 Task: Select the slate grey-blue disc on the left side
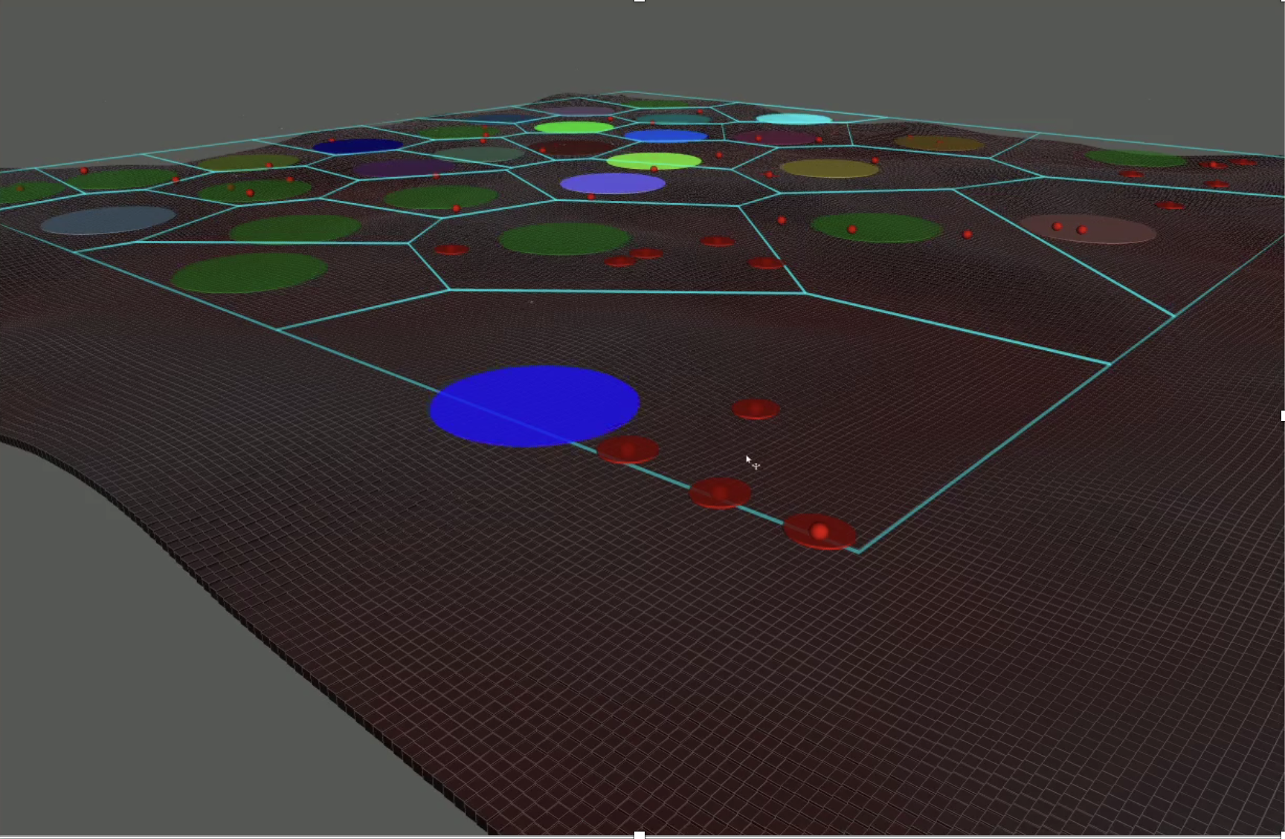click(108, 220)
